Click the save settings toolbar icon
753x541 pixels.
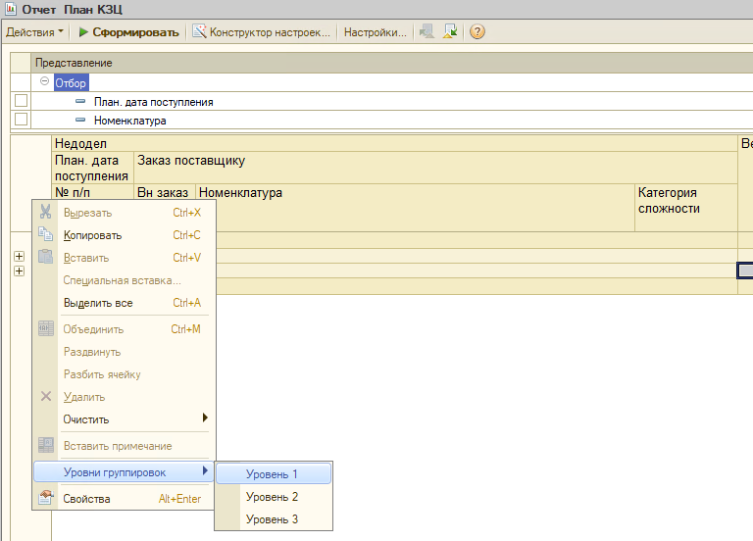[x=427, y=31]
